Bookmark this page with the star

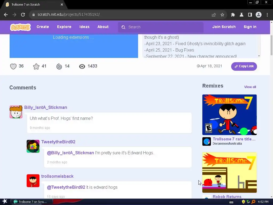click(x=222, y=15)
